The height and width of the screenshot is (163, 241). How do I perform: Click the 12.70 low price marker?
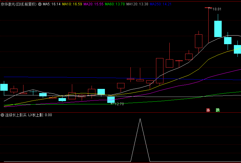tap(119, 104)
